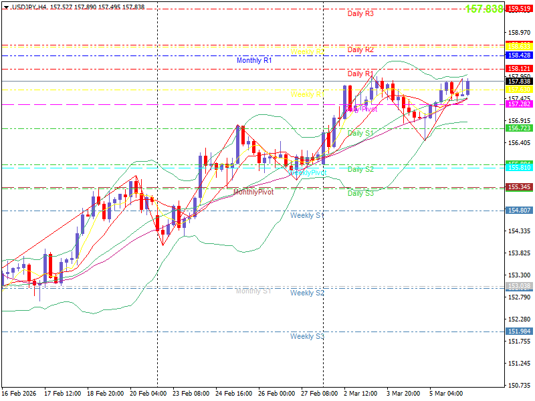Open the USDJPY chart title dropdown arrow

tap(5, 7)
